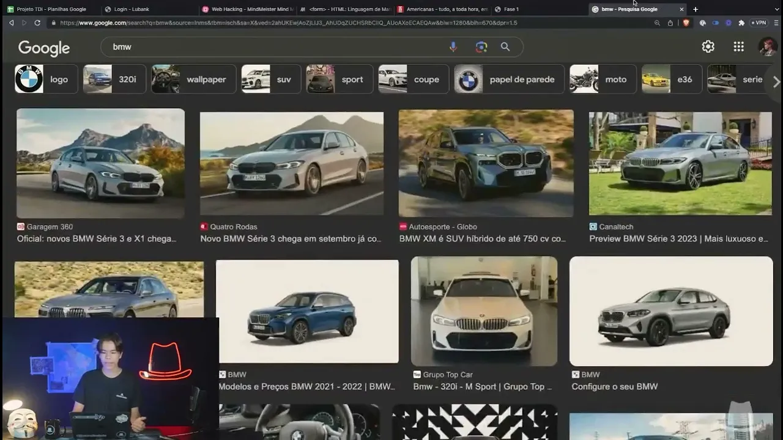Screen dimensions: 783x440
Task: Open 'Configure o seu BMW' link
Action: pyautogui.click(x=615, y=387)
